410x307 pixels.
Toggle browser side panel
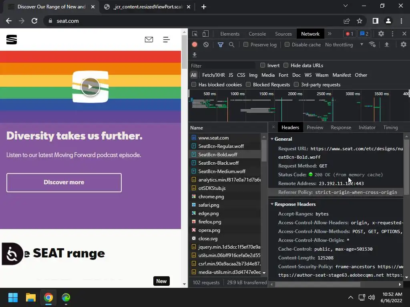376,21
